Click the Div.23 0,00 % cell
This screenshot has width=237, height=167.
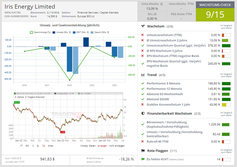(x=152, y=16)
